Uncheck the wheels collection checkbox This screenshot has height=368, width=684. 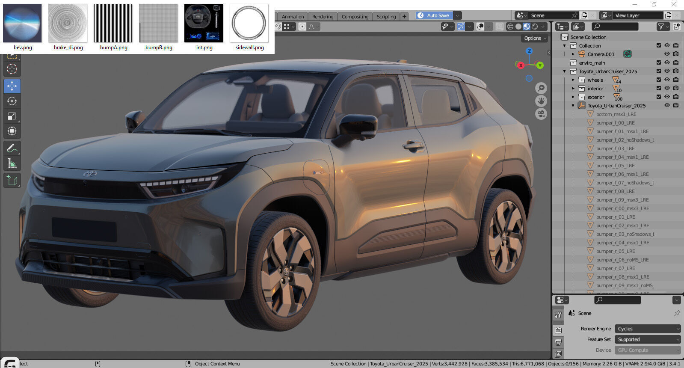point(659,80)
